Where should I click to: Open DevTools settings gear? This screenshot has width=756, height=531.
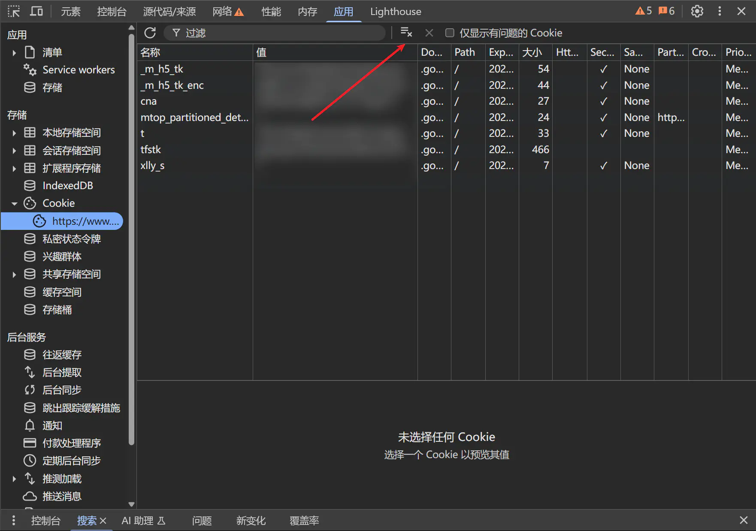pos(697,11)
